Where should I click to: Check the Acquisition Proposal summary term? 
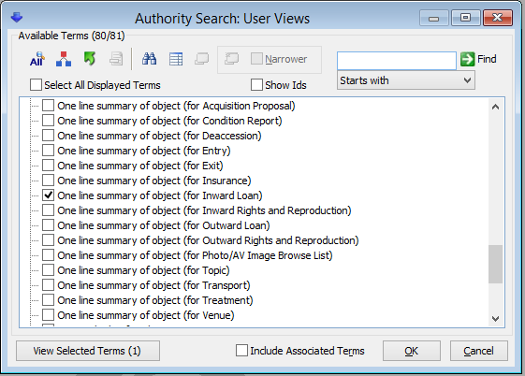[49, 106]
